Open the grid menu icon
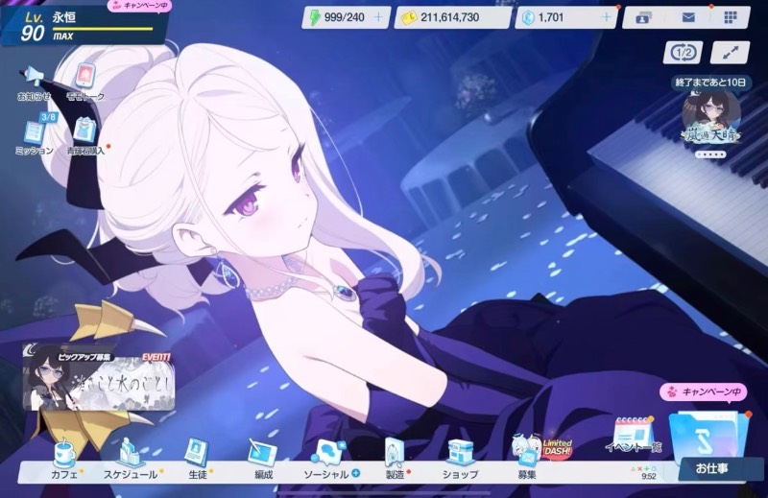Viewport: 768px width, 498px height. [x=731, y=17]
